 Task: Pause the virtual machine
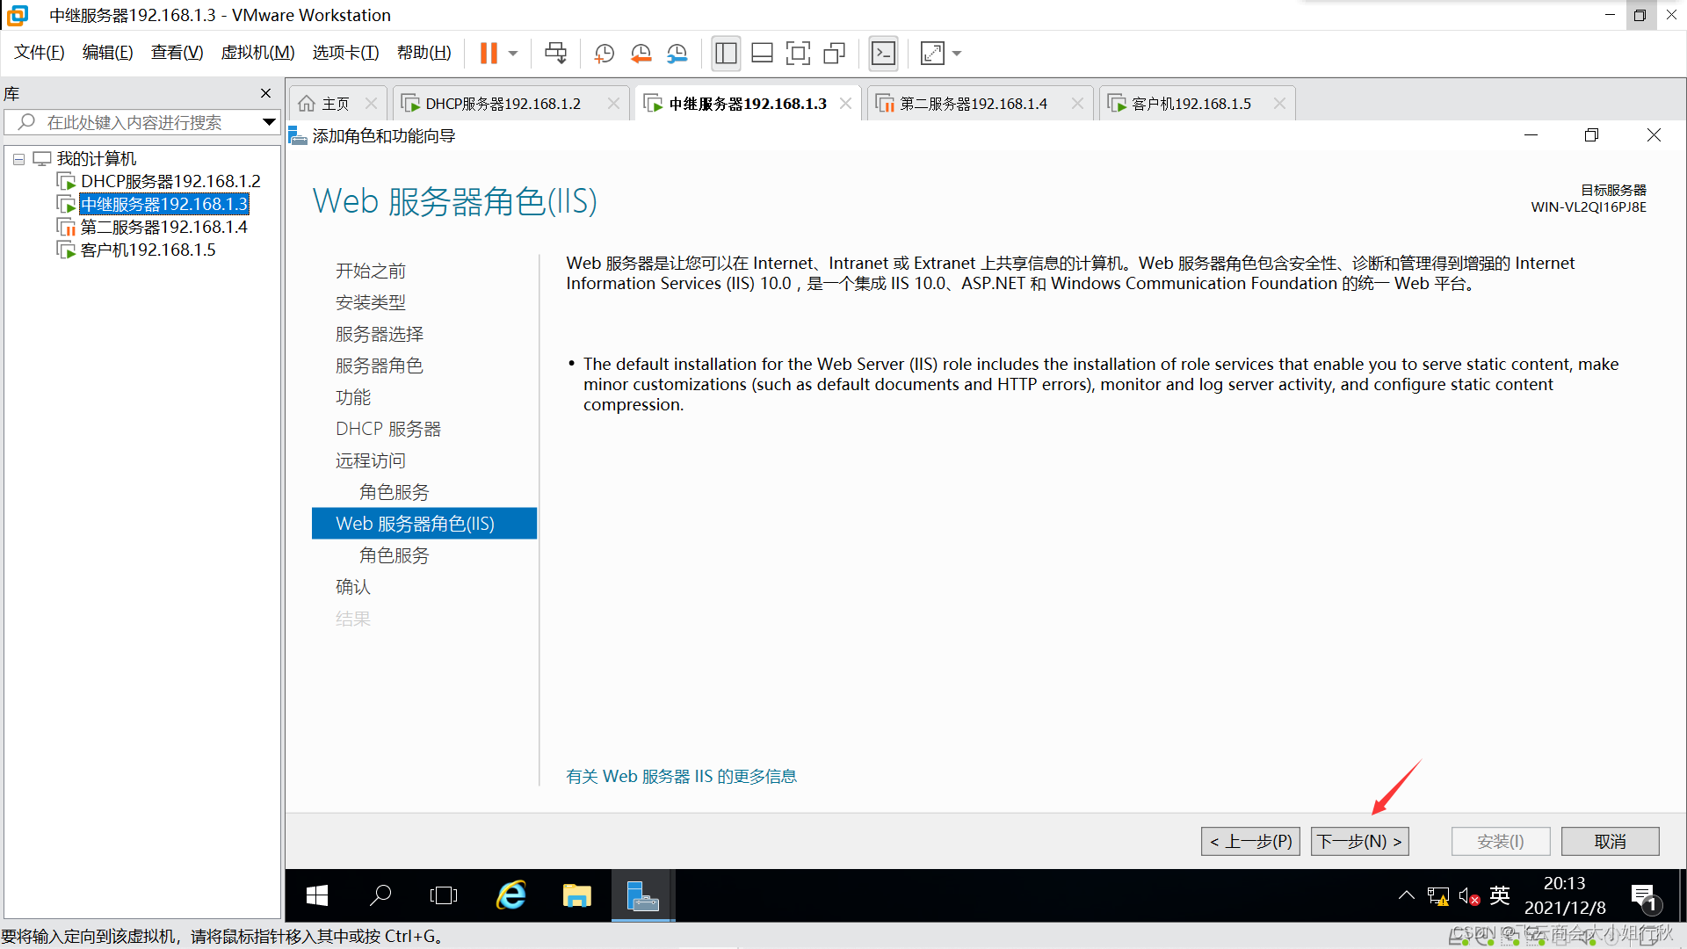(489, 54)
